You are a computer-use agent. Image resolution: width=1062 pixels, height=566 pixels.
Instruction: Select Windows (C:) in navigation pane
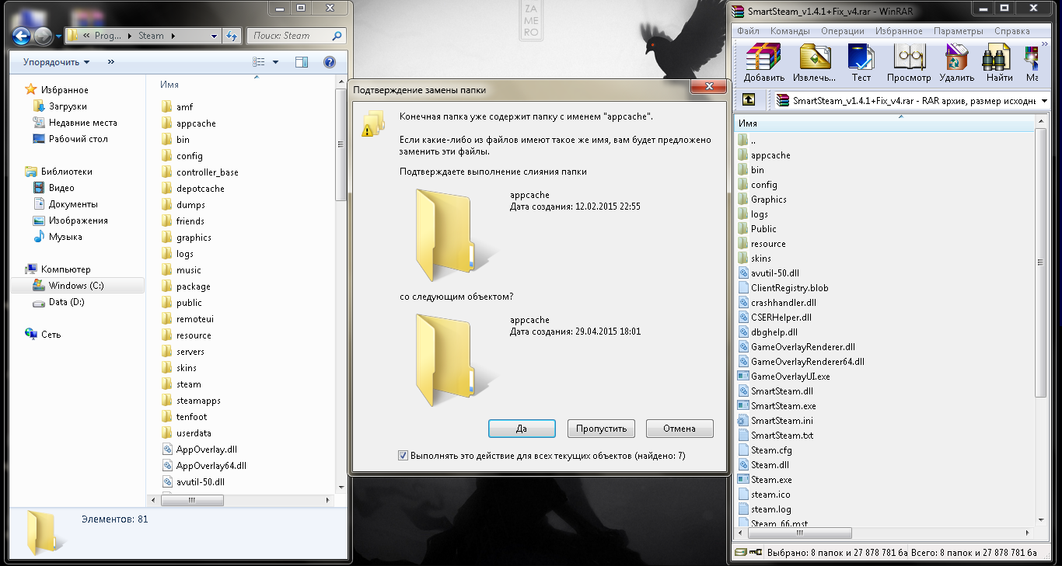[76, 286]
